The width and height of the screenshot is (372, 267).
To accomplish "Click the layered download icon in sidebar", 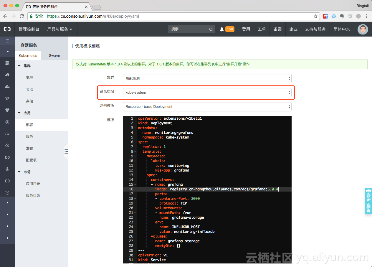I will 7,169.
